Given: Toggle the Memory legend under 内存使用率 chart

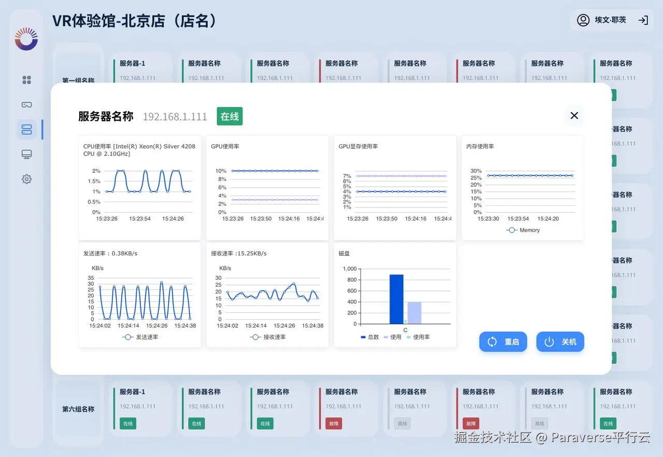Looking at the screenshot, I should (x=523, y=230).
